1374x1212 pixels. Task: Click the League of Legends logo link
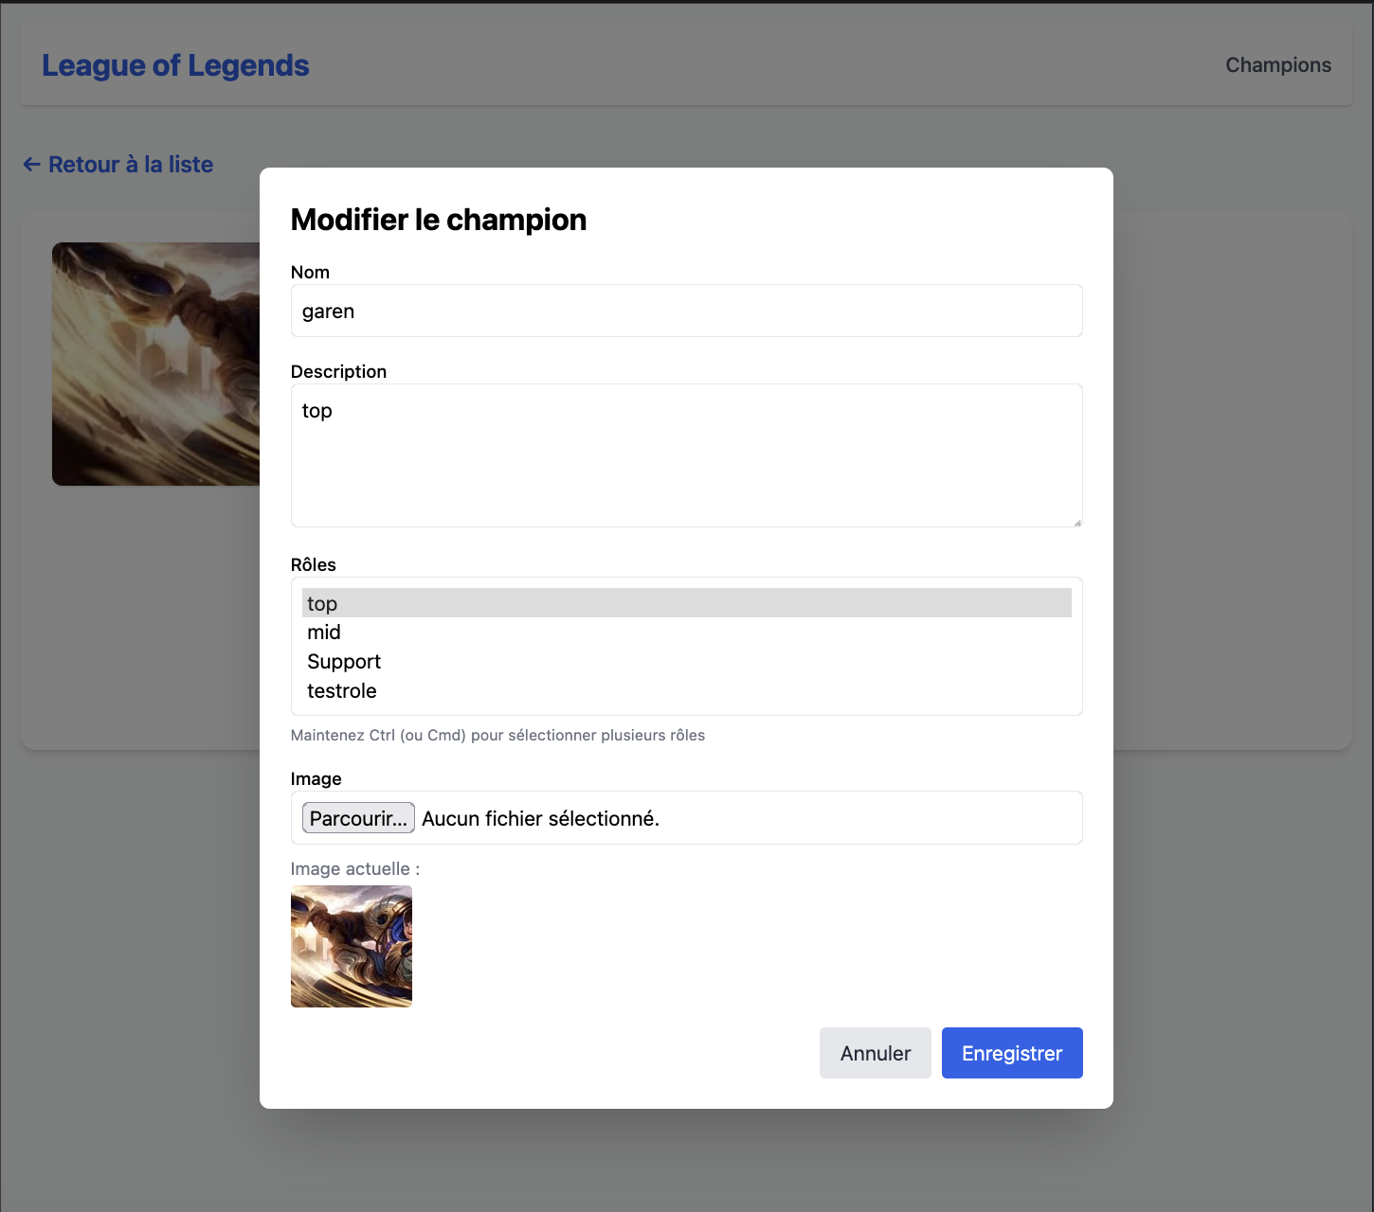[x=175, y=65]
